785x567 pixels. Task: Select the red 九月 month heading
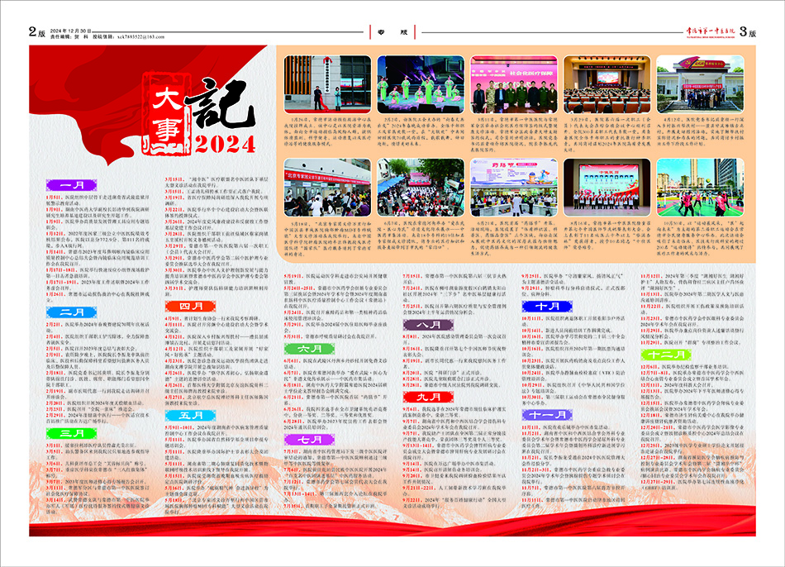pos(429,398)
